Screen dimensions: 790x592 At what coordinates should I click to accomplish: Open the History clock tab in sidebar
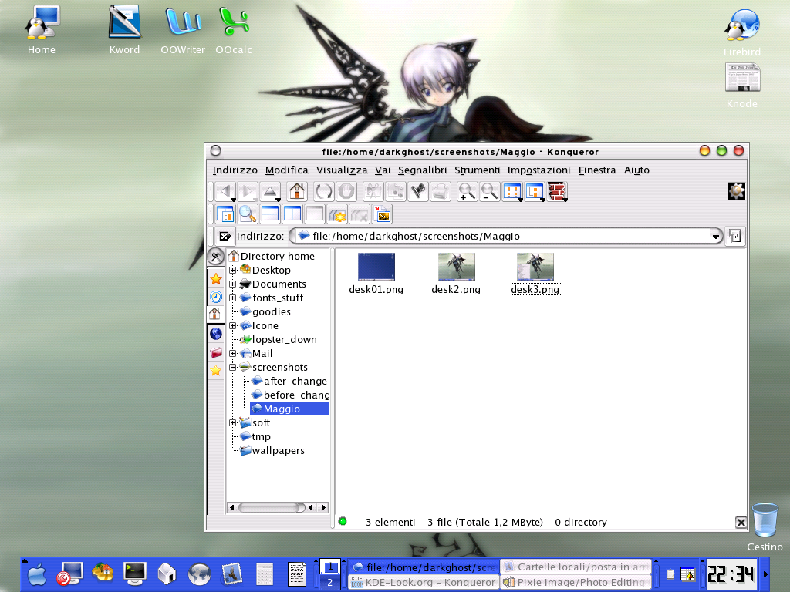(x=216, y=297)
